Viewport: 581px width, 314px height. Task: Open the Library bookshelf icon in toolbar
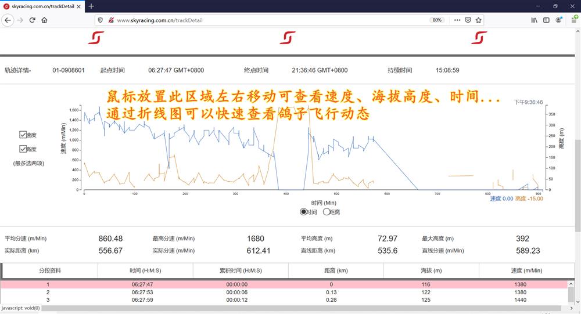tap(534, 20)
